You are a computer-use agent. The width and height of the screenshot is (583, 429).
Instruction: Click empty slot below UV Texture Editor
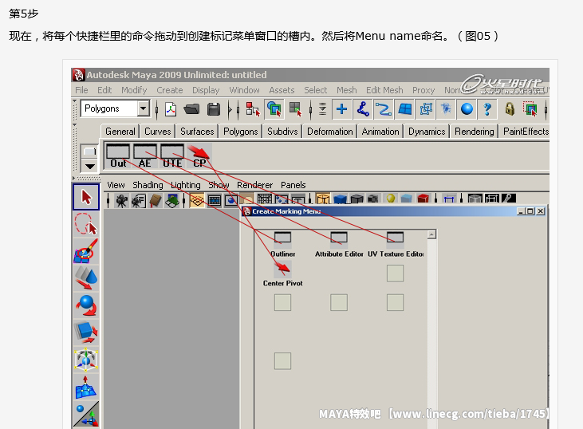(x=395, y=274)
